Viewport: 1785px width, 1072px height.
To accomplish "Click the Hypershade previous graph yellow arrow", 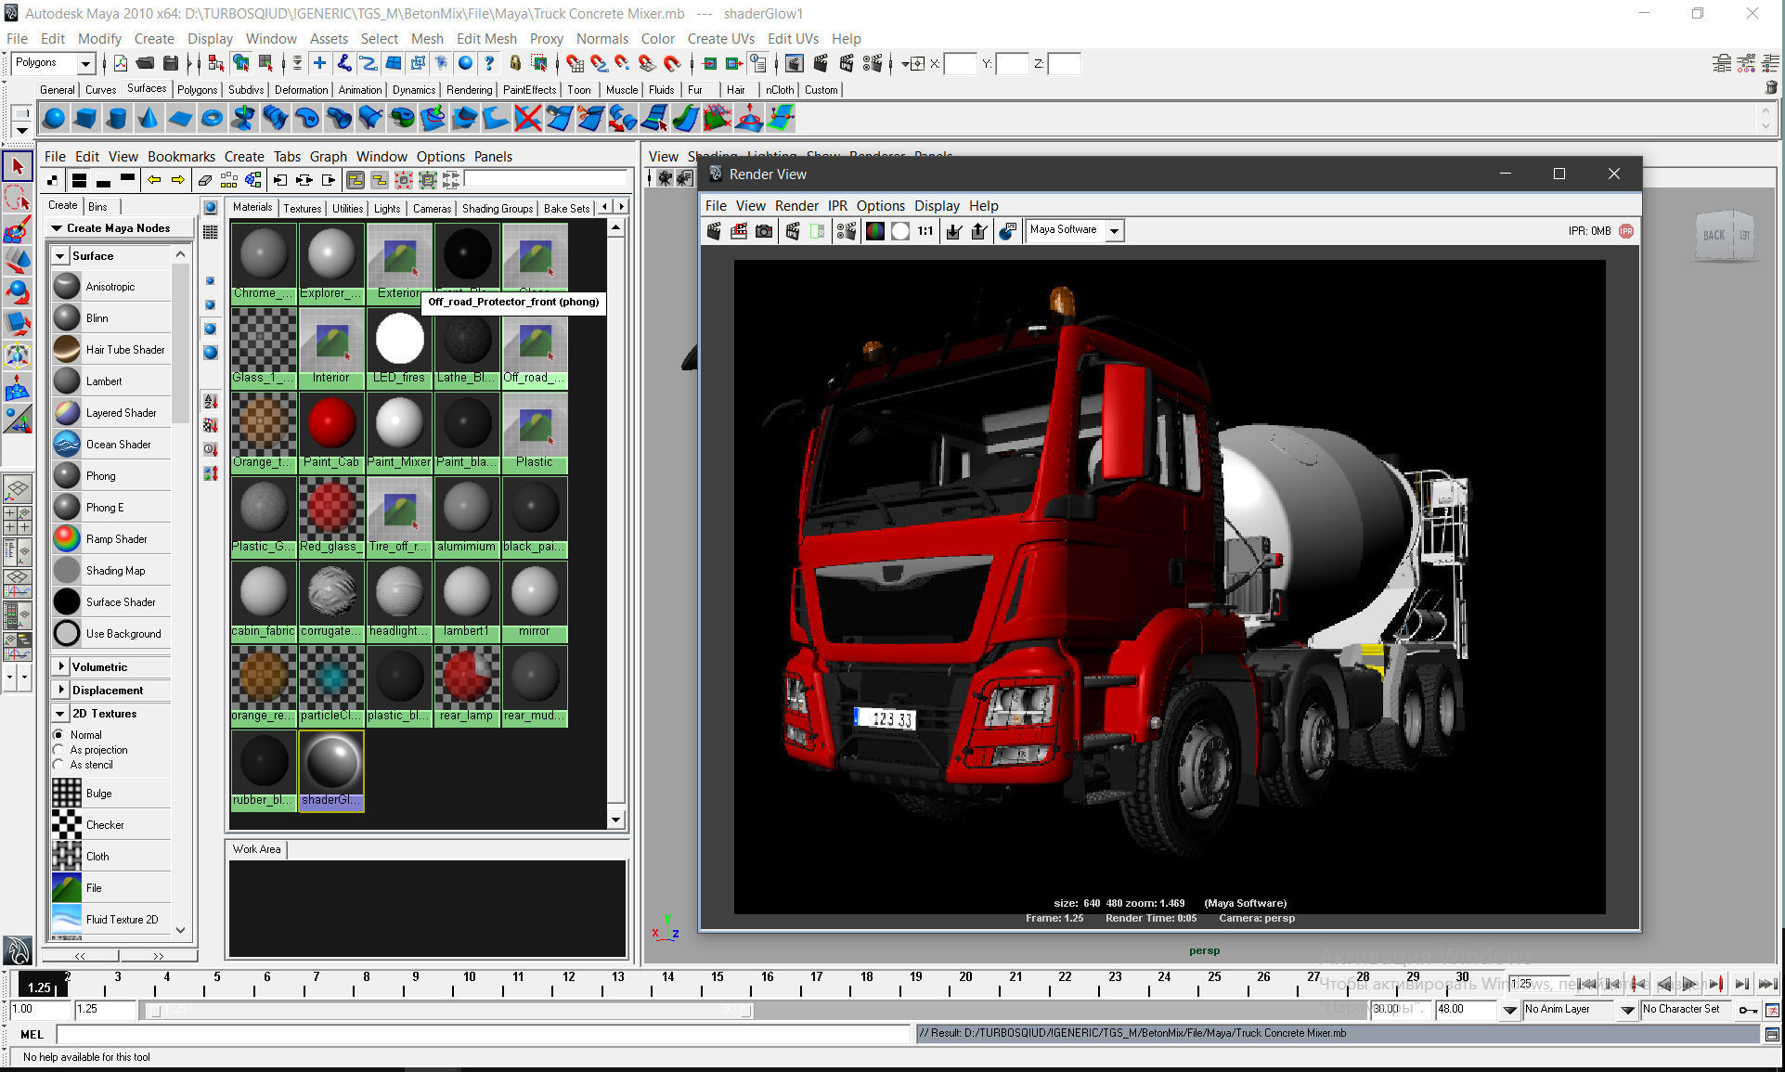I will click(153, 180).
